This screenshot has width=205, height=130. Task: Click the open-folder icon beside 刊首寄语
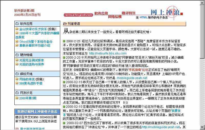(x=65, y=24)
